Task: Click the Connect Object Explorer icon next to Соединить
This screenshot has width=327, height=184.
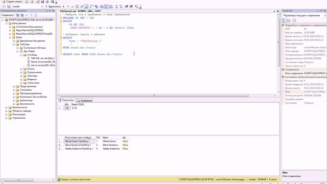Action: click(x=18, y=15)
